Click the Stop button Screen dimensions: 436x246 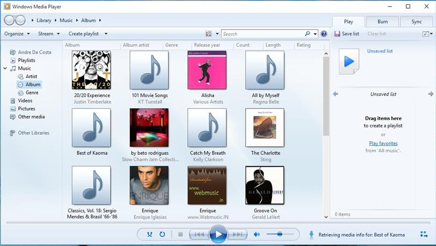[x=180, y=234]
